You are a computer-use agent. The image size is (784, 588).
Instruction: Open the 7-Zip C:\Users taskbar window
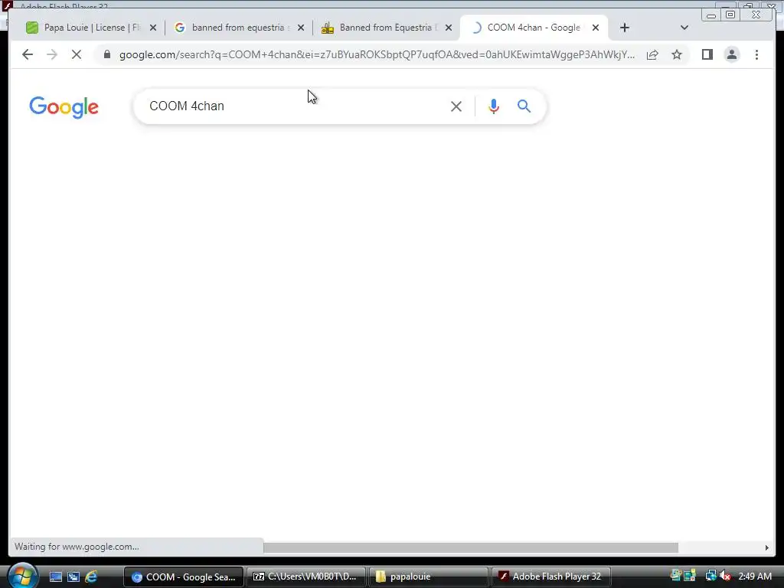(x=306, y=577)
